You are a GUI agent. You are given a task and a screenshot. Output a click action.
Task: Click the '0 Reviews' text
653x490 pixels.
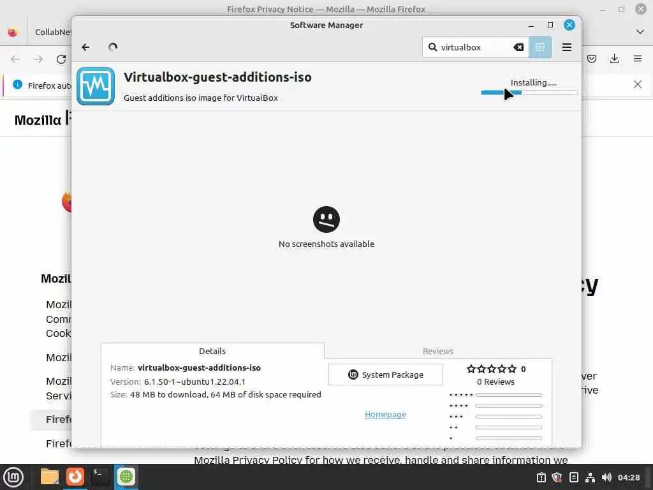495,382
